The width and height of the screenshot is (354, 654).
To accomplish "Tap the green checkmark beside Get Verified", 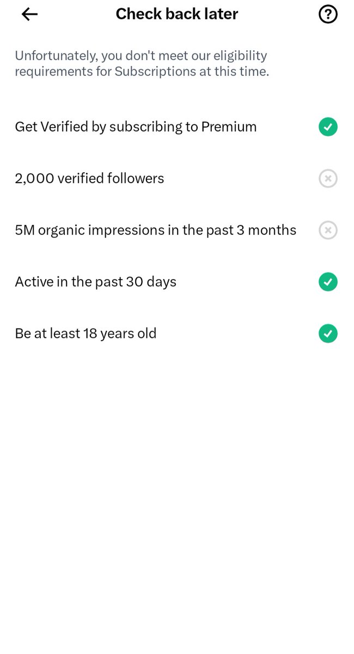I will [328, 127].
